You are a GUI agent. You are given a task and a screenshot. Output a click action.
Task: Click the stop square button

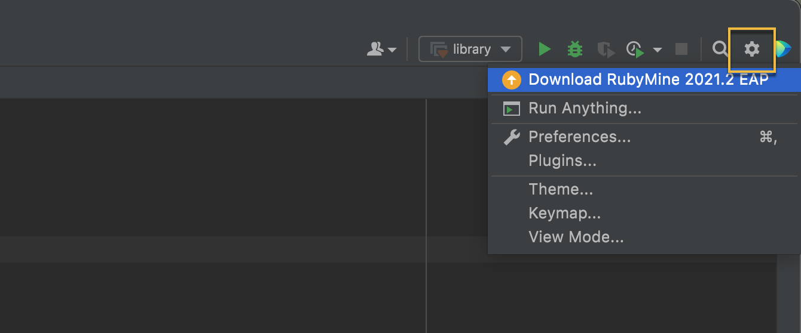click(x=681, y=49)
